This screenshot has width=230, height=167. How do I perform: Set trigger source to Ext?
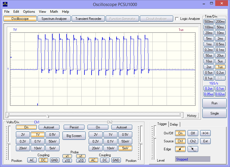[x=205, y=141]
